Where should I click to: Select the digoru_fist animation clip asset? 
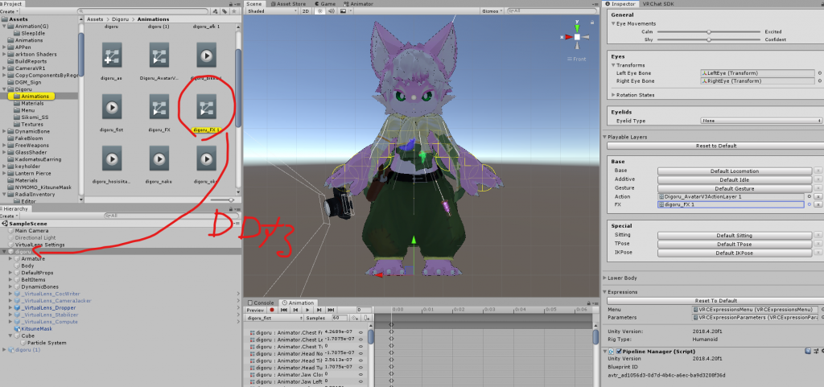[x=111, y=108]
